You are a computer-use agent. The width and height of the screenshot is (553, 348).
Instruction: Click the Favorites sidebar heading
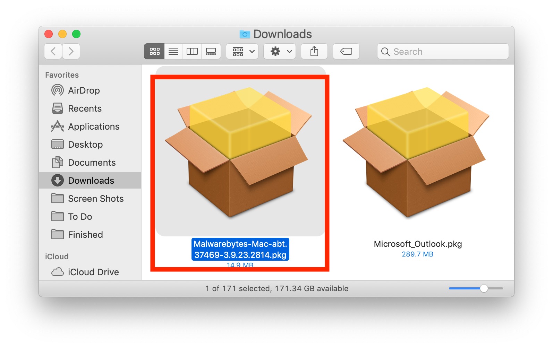(62, 75)
